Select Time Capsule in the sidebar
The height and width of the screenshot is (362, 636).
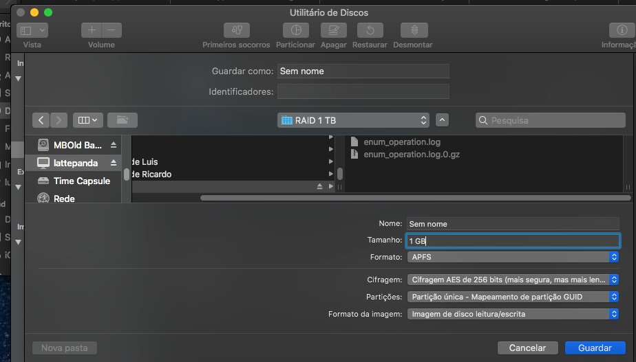pyautogui.click(x=74, y=181)
